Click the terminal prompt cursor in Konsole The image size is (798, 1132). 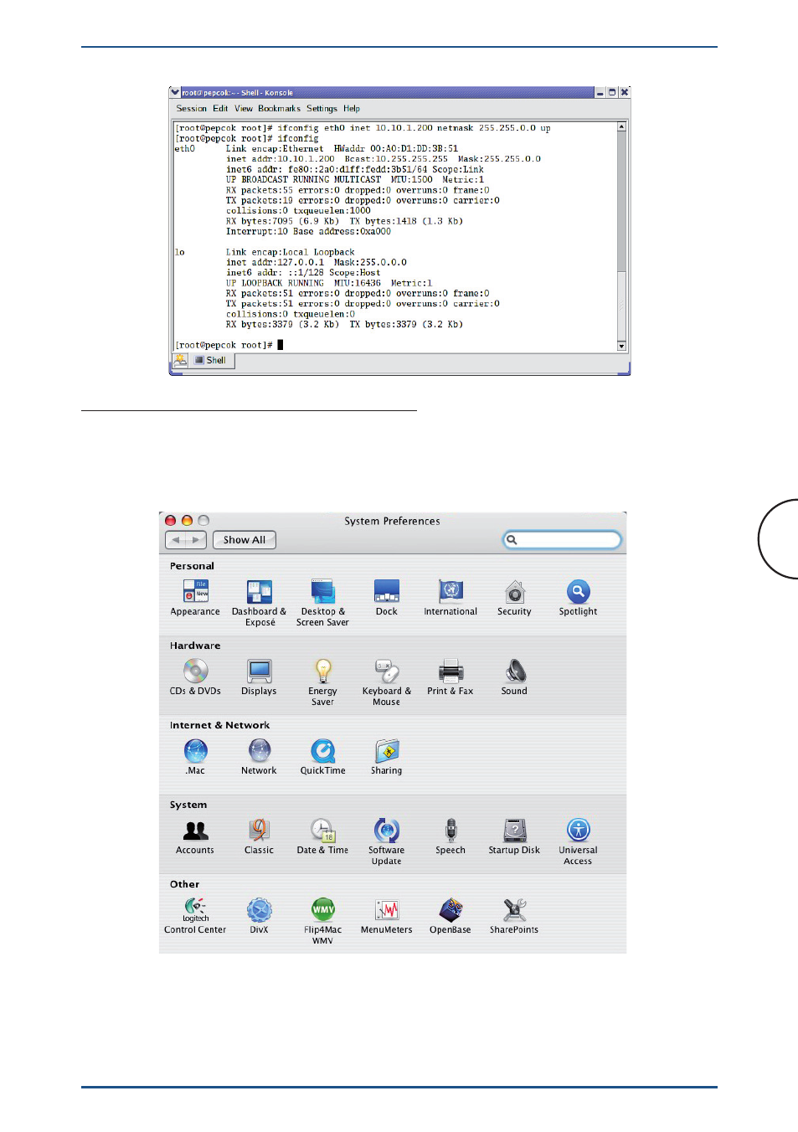tap(281, 344)
